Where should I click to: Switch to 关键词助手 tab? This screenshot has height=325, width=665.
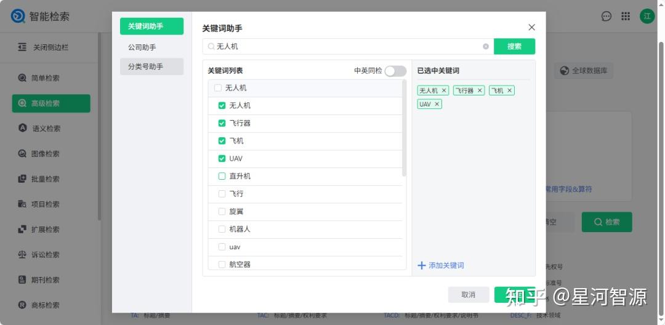point(152,26)
